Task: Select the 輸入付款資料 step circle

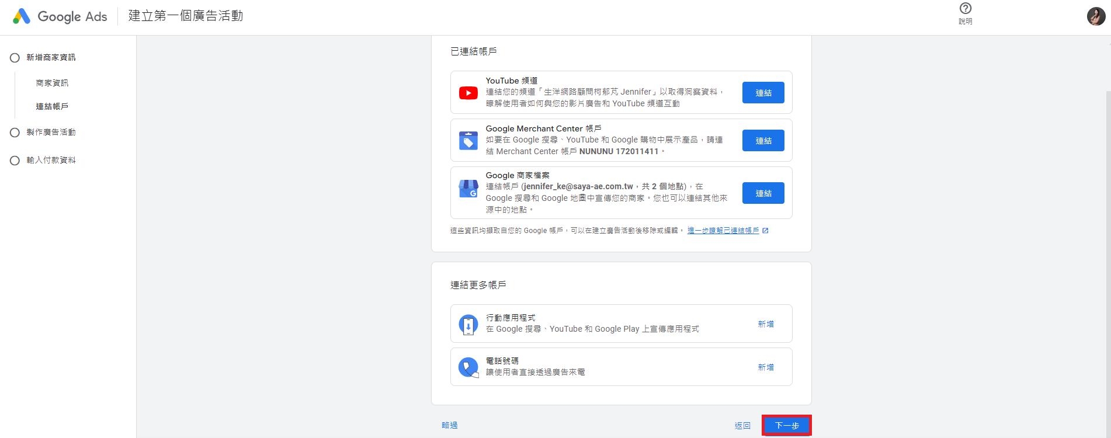Action: [x=15, y=161]
